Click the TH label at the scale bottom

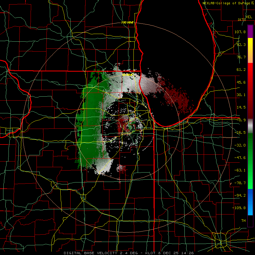[x=243, y=221]
